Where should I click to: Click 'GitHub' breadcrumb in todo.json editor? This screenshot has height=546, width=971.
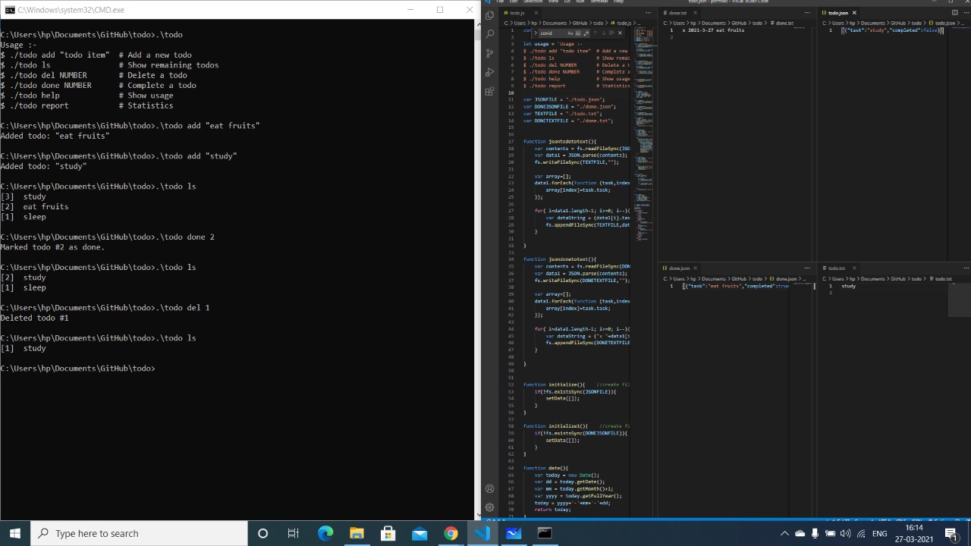coord(897,23)
